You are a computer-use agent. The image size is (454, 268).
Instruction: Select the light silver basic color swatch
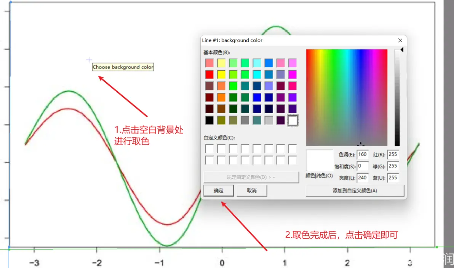[269, 120]
